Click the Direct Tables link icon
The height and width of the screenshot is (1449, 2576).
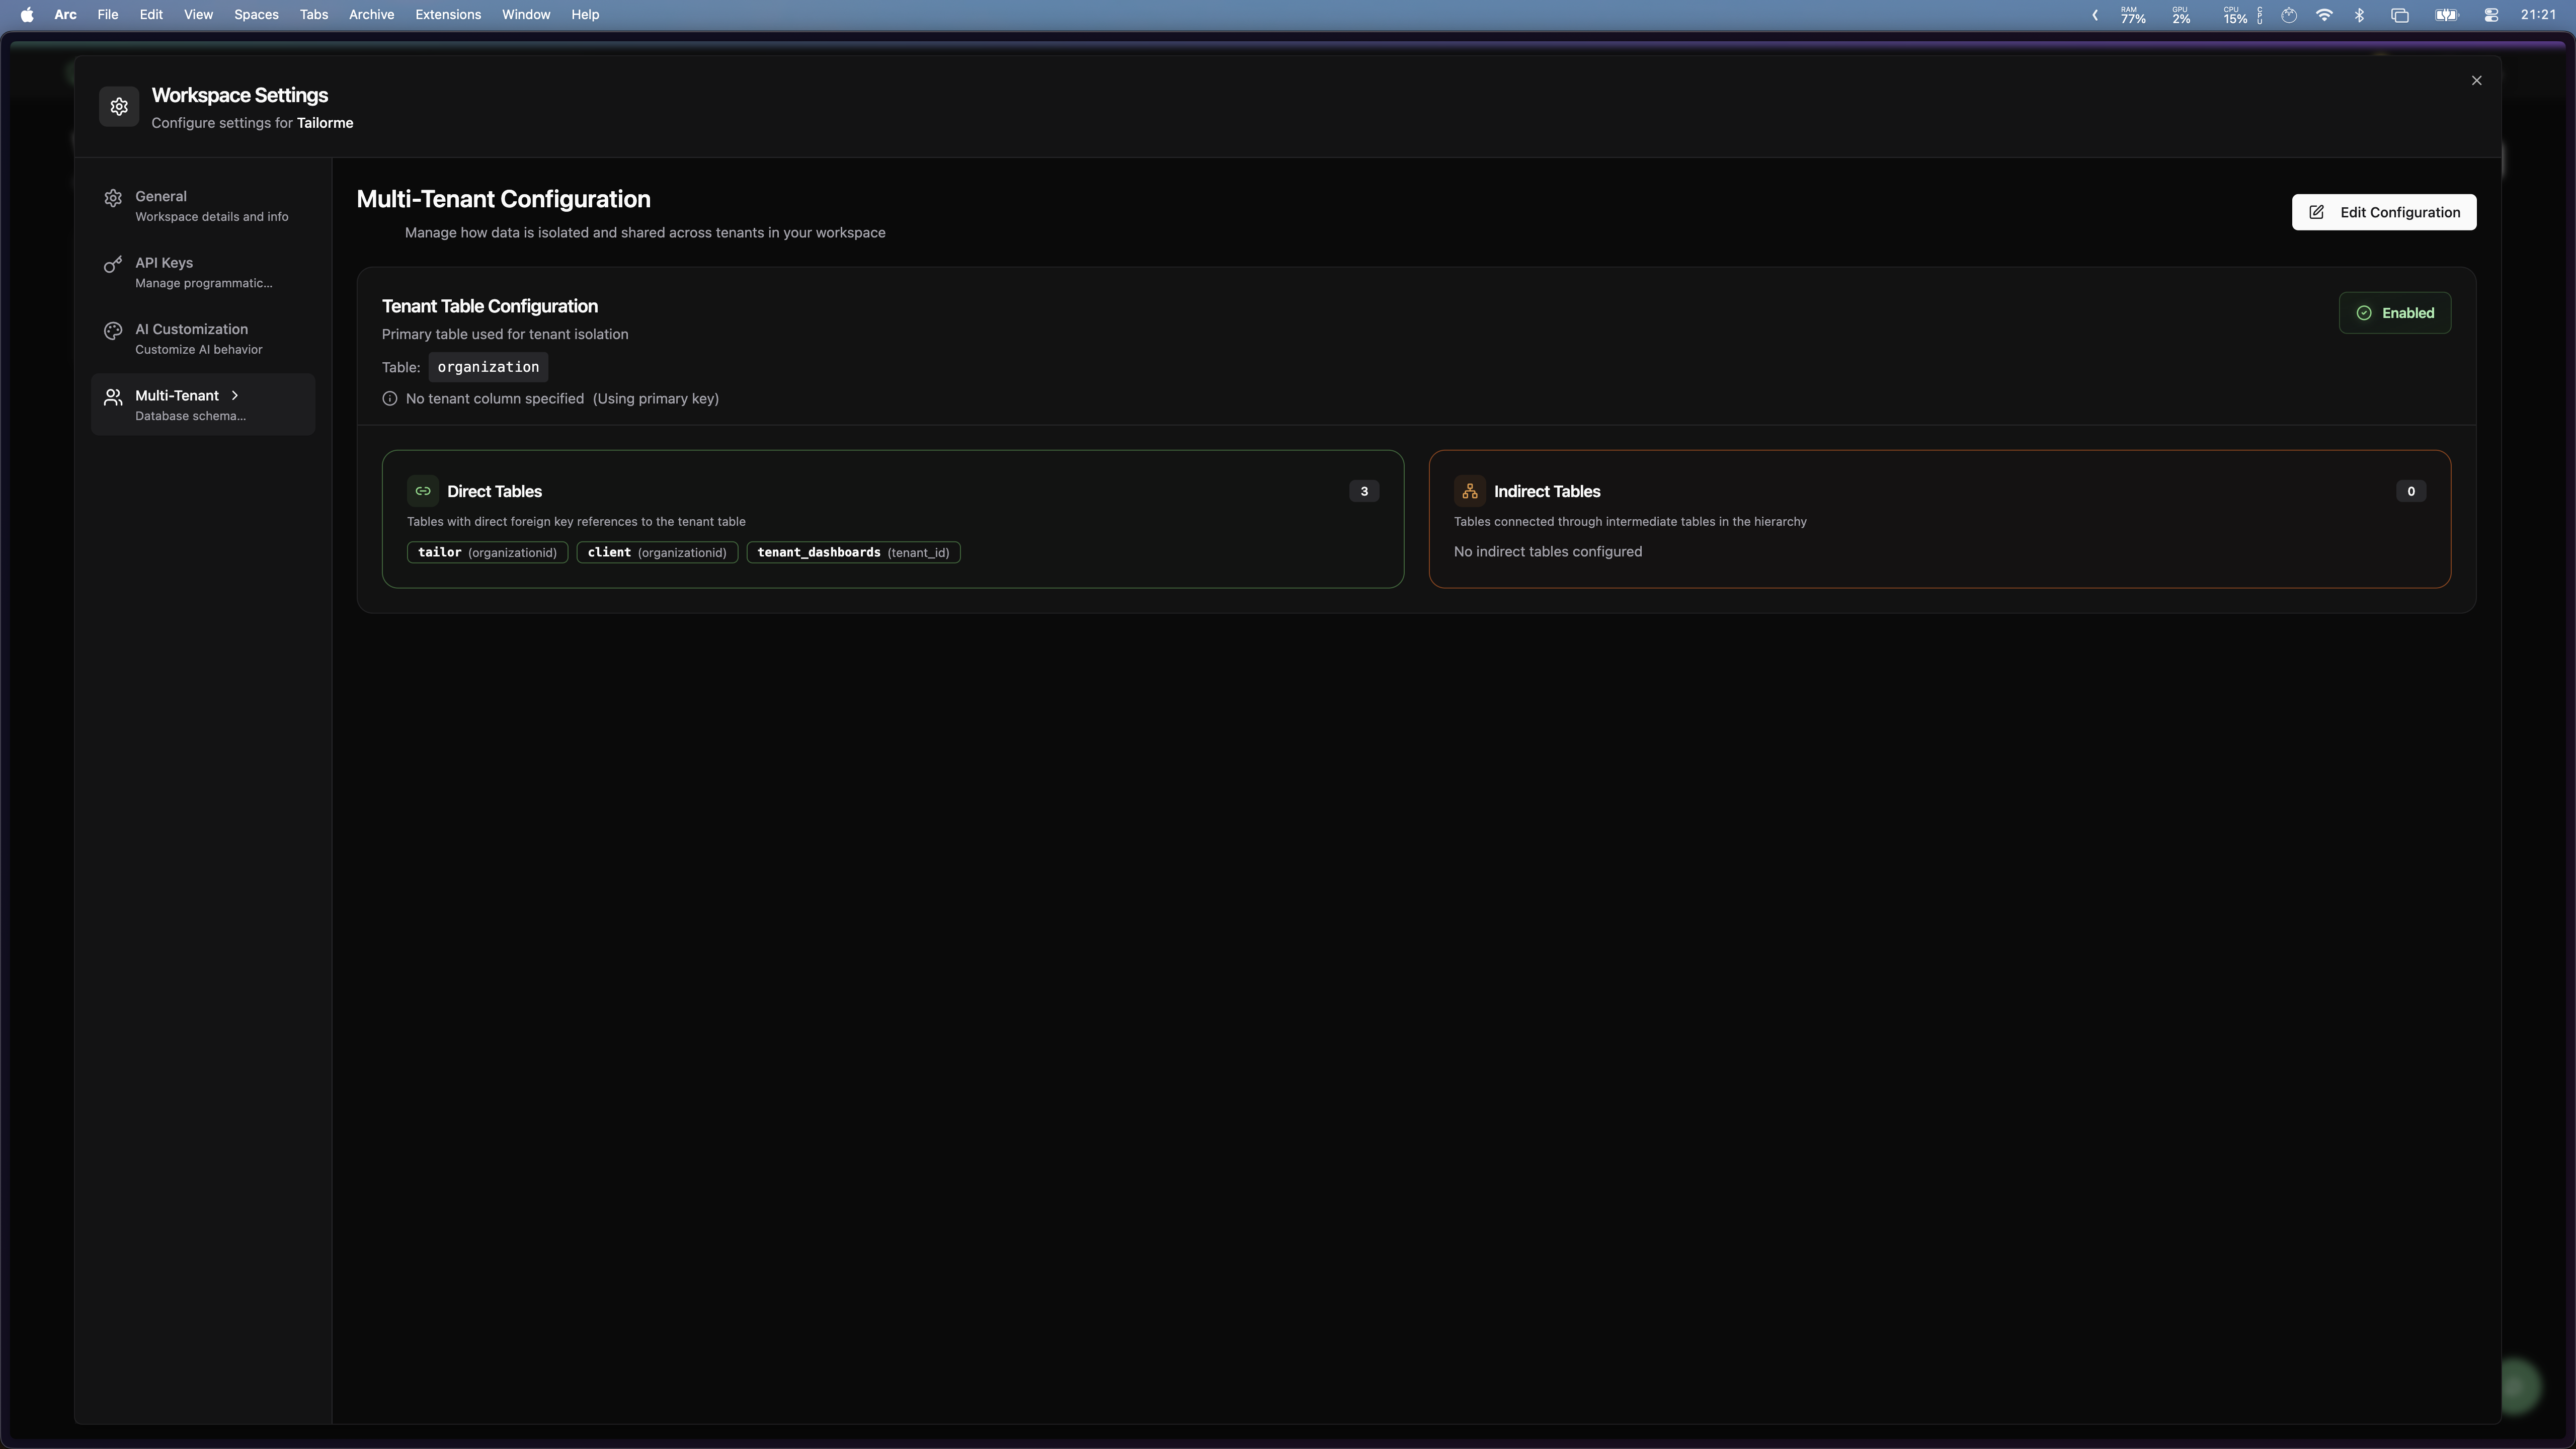pyautogui.click(x=423, y=491)
